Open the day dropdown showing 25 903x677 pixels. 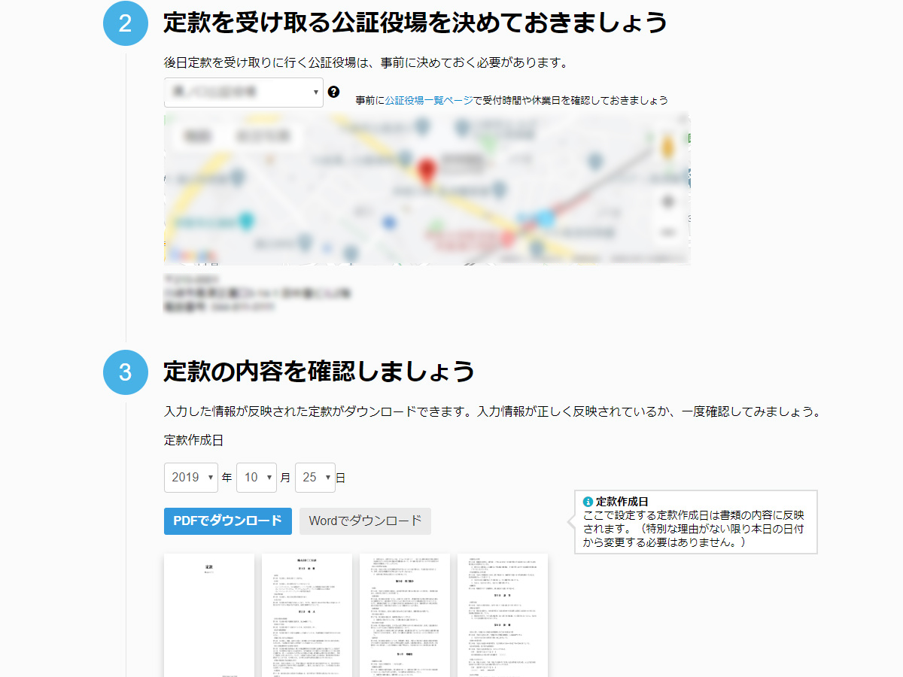pyautogui.click(x=315, y=478)
